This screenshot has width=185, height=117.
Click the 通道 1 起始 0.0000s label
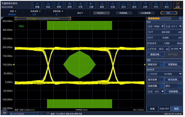tap(22, 110)
